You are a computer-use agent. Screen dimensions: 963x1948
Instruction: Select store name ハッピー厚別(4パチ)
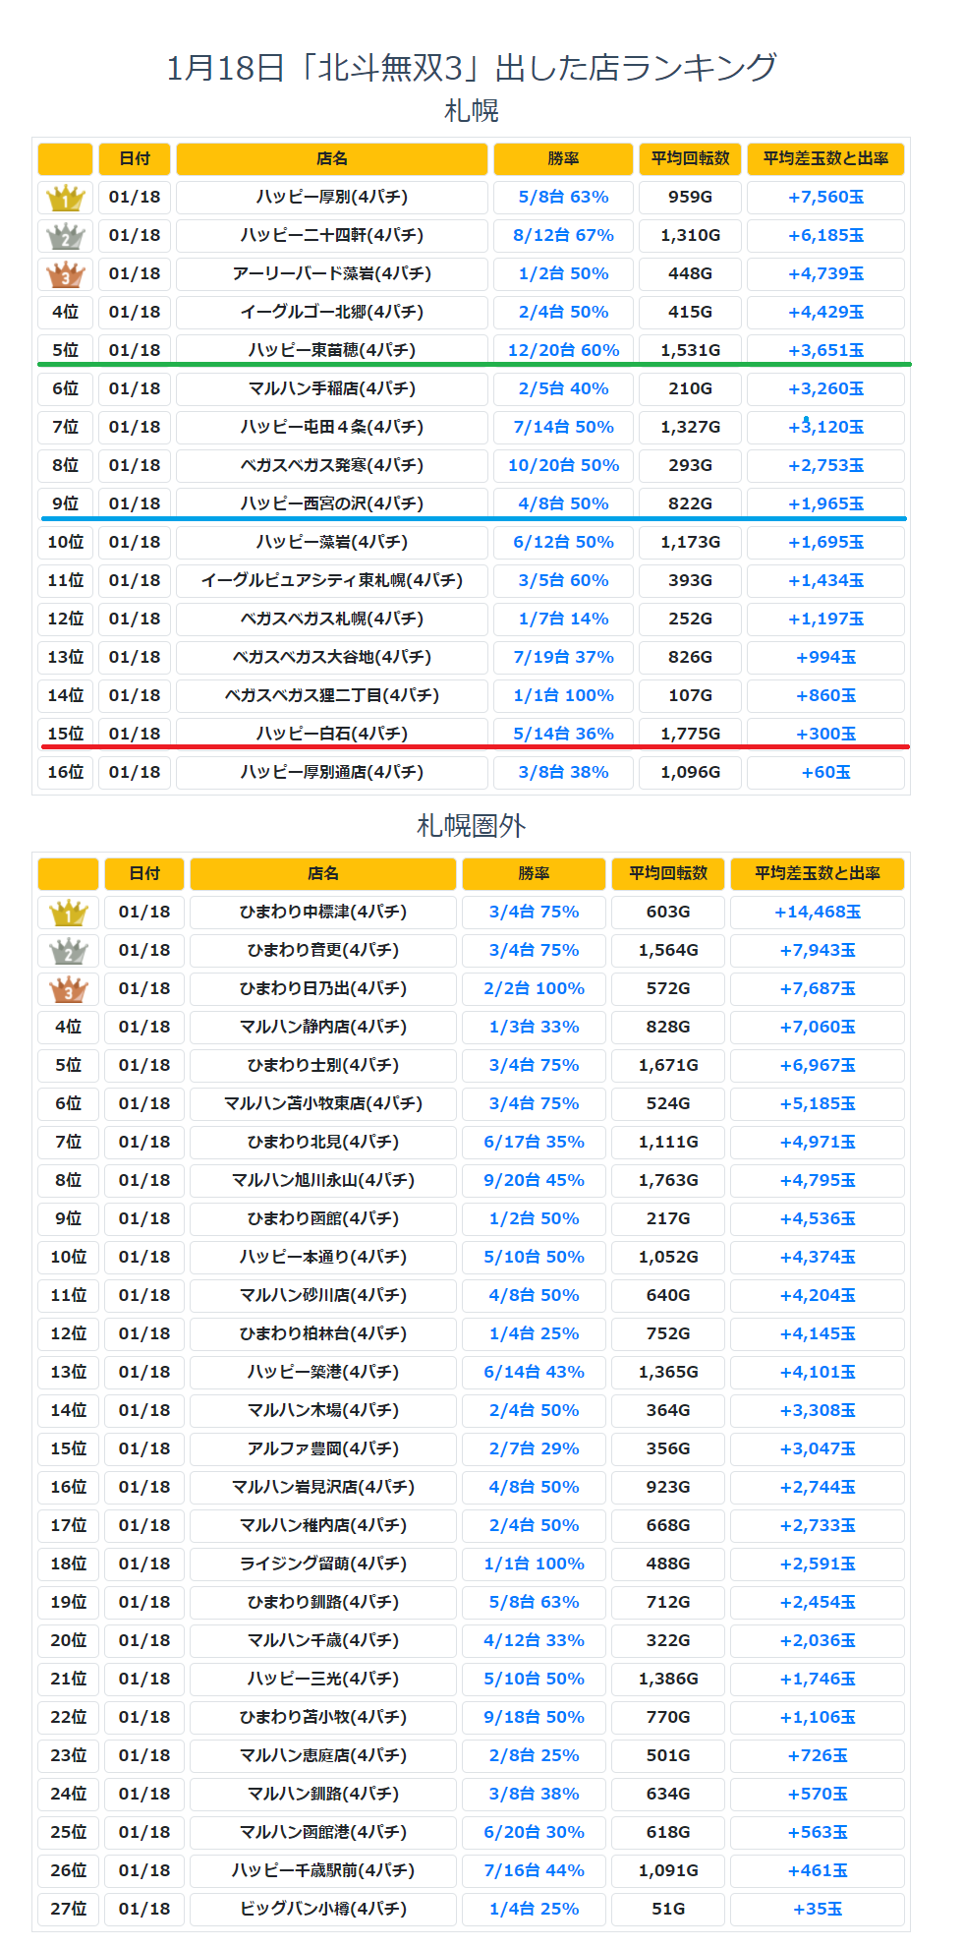click(332, 197)
